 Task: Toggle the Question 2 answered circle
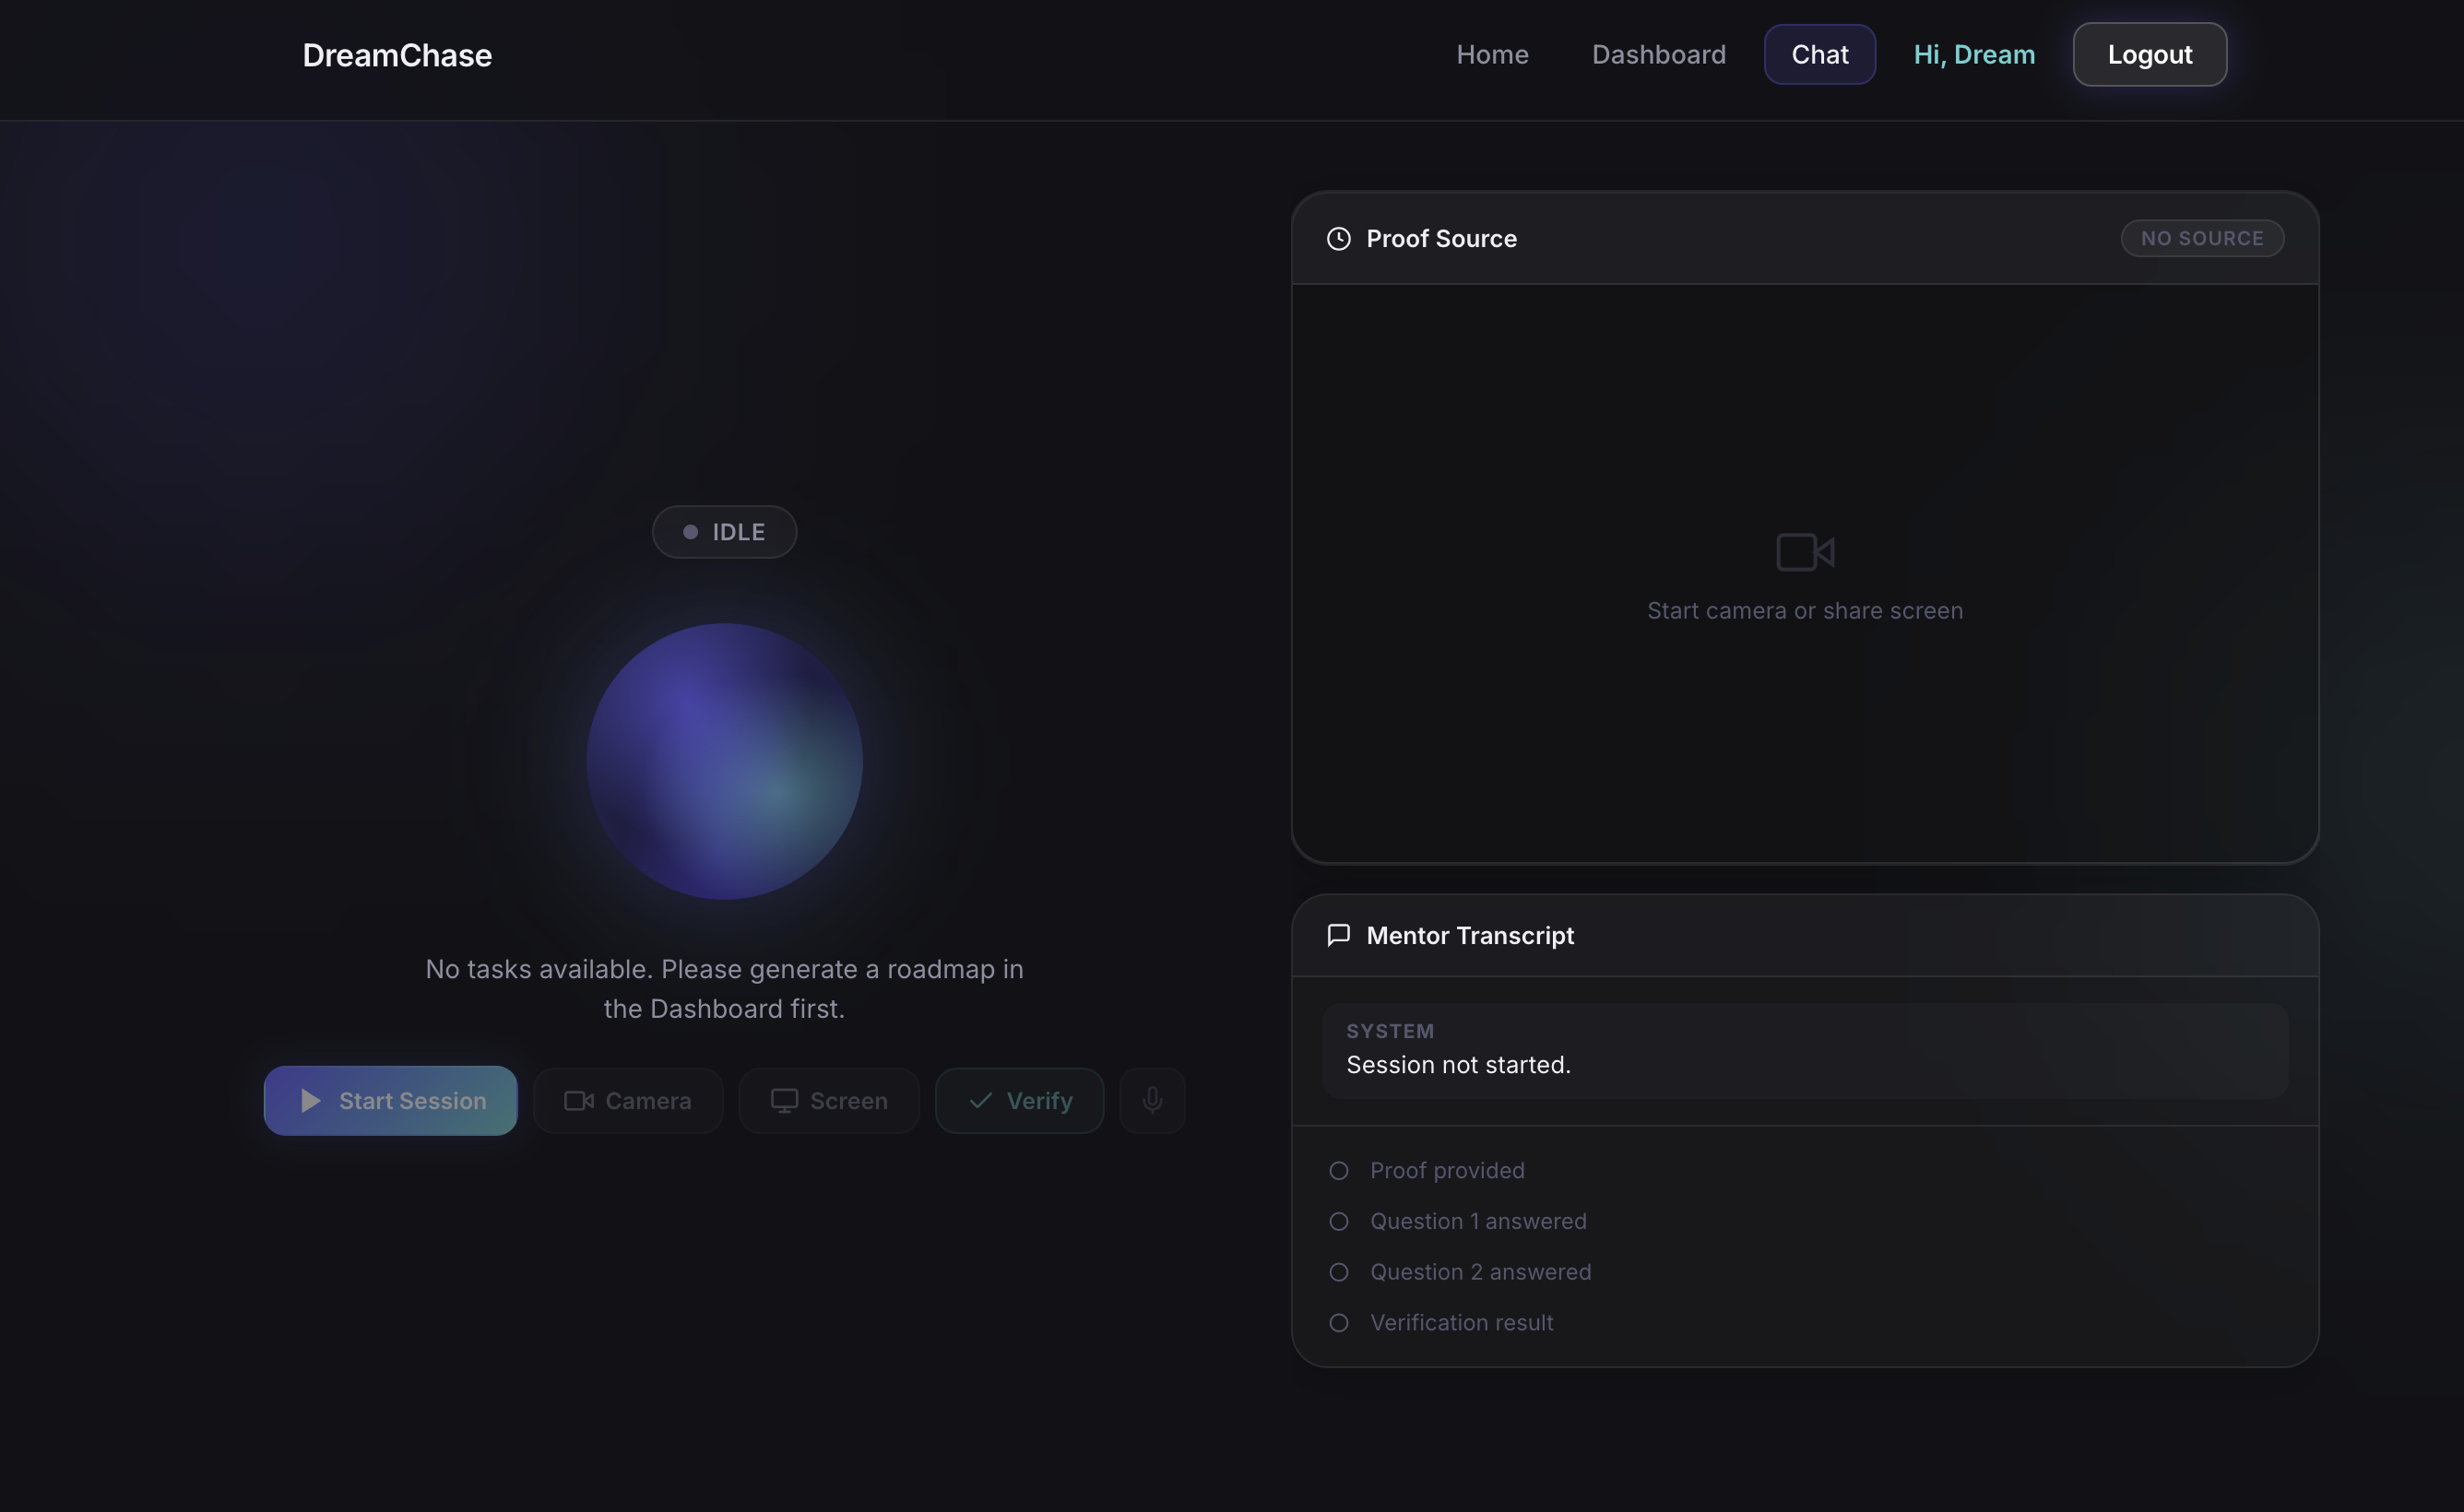(1338, 1272)
